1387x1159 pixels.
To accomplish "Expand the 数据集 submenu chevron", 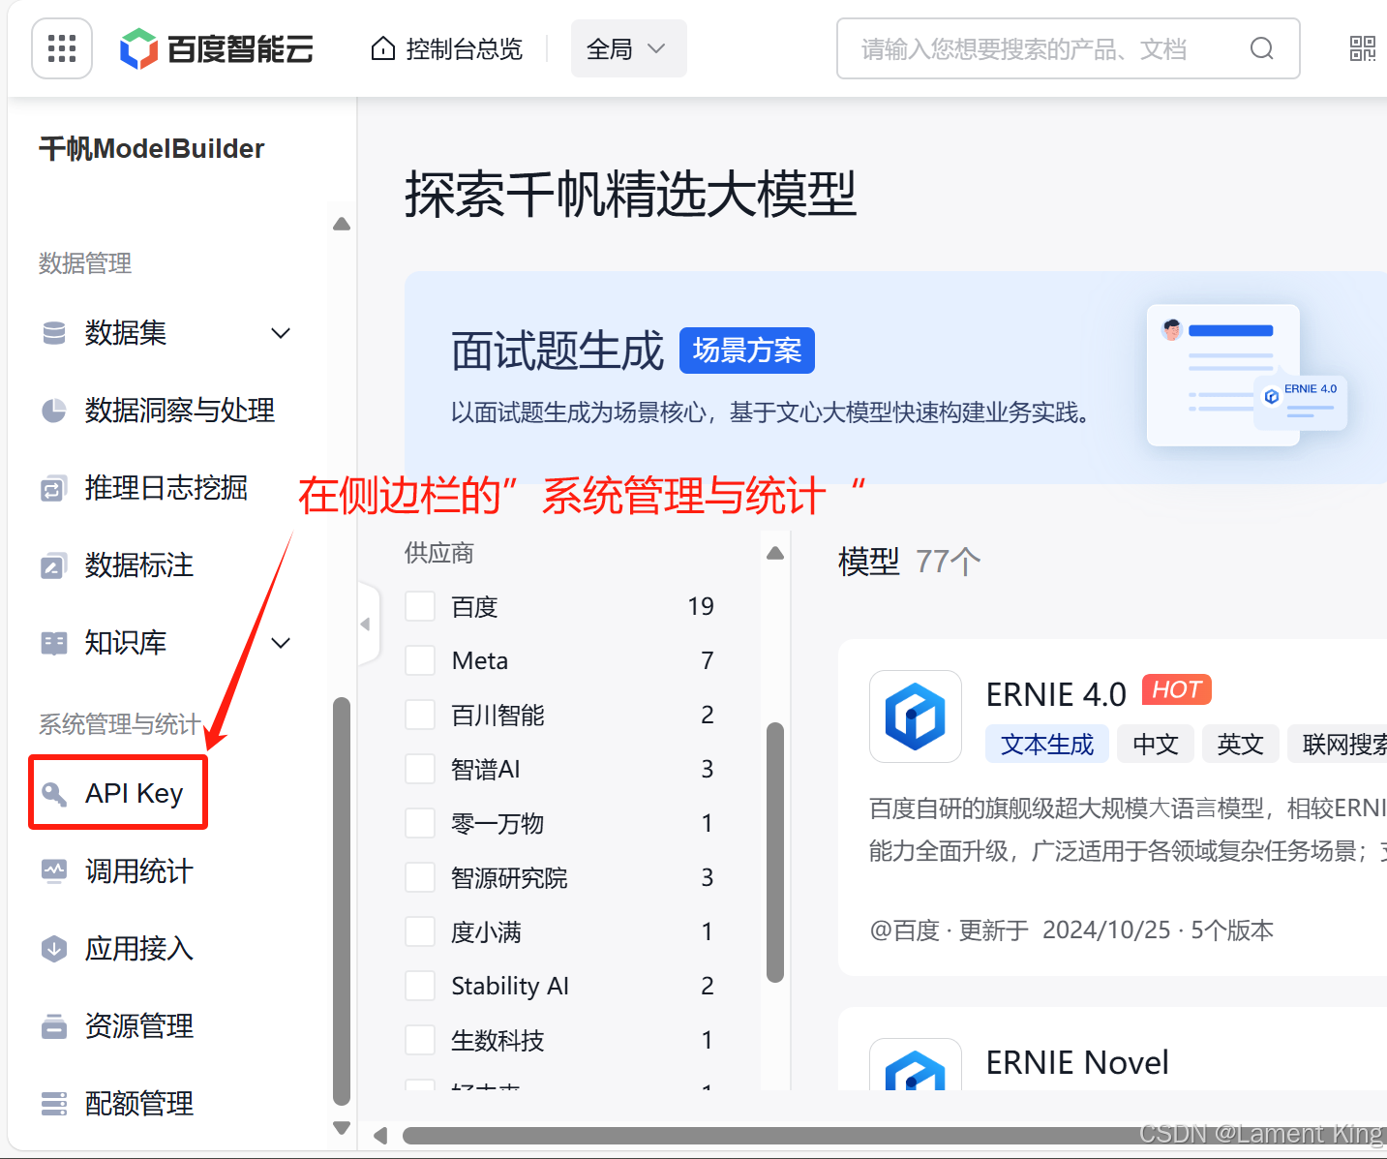I will click(281, 333).
